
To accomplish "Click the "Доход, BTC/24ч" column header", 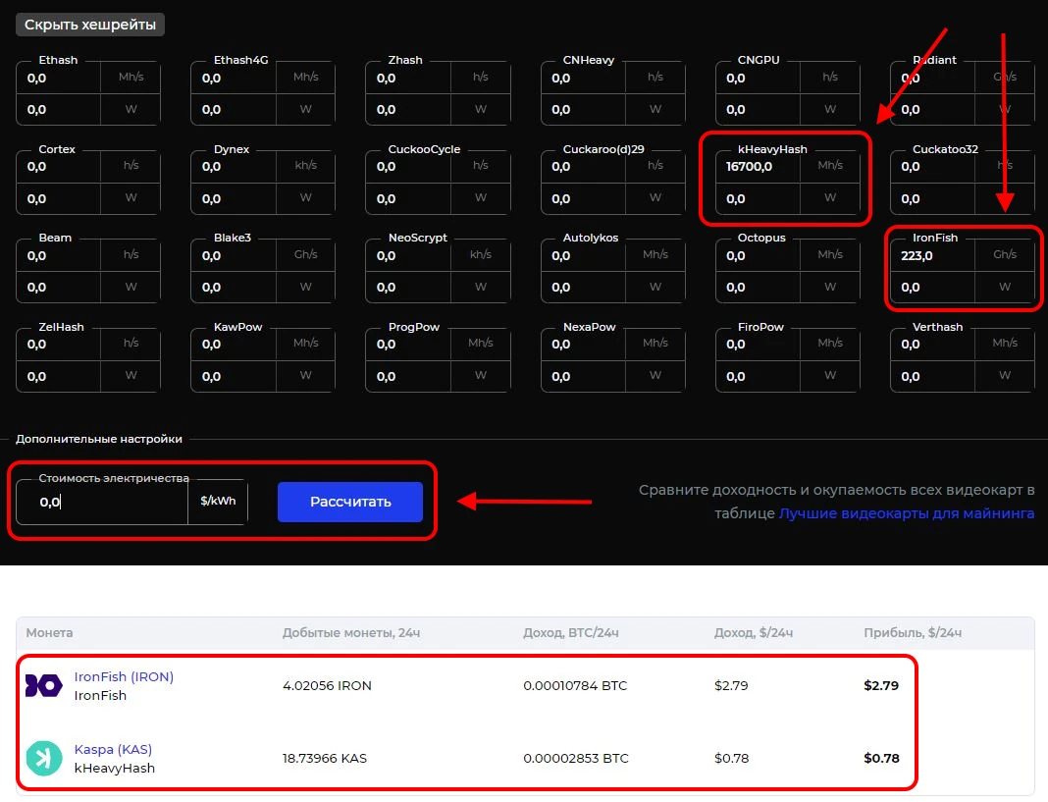I will click(571, 633).
